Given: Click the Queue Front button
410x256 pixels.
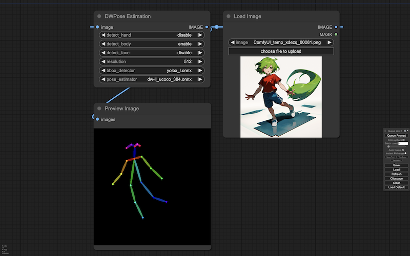Looking at the screenshot, I should point(391,157).
